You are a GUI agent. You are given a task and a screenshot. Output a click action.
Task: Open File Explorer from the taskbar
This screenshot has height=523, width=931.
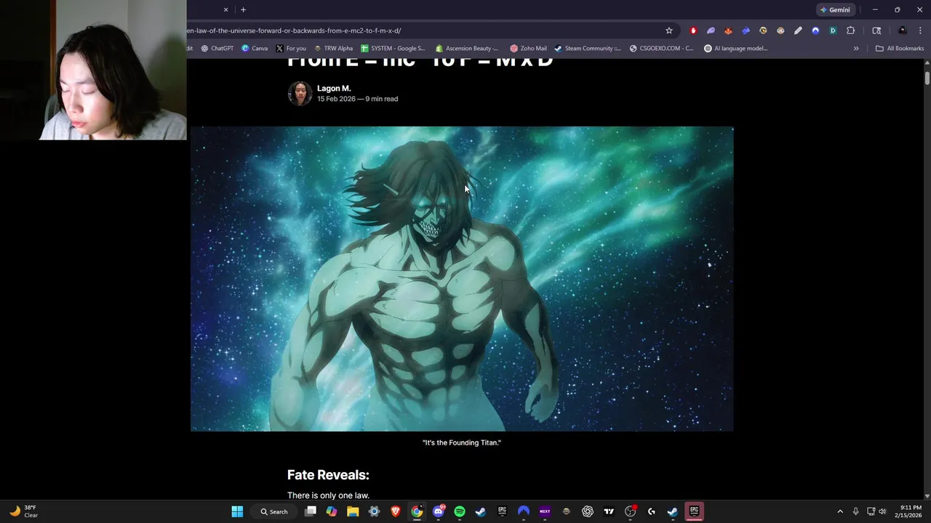pos(353,511)
